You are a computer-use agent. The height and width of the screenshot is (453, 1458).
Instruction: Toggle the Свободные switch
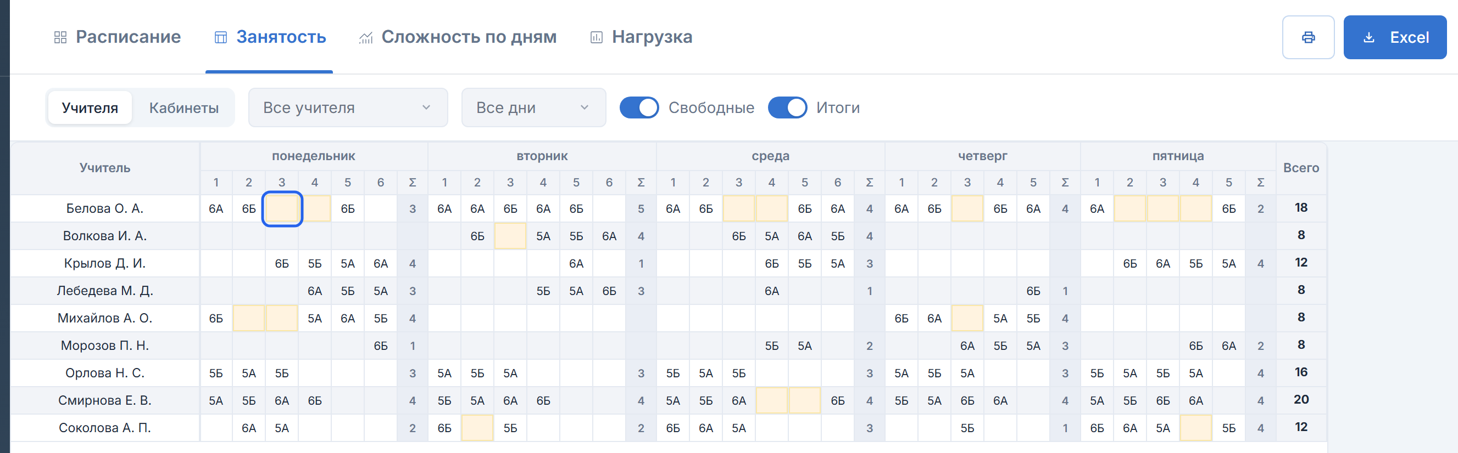tap(639, 107)
